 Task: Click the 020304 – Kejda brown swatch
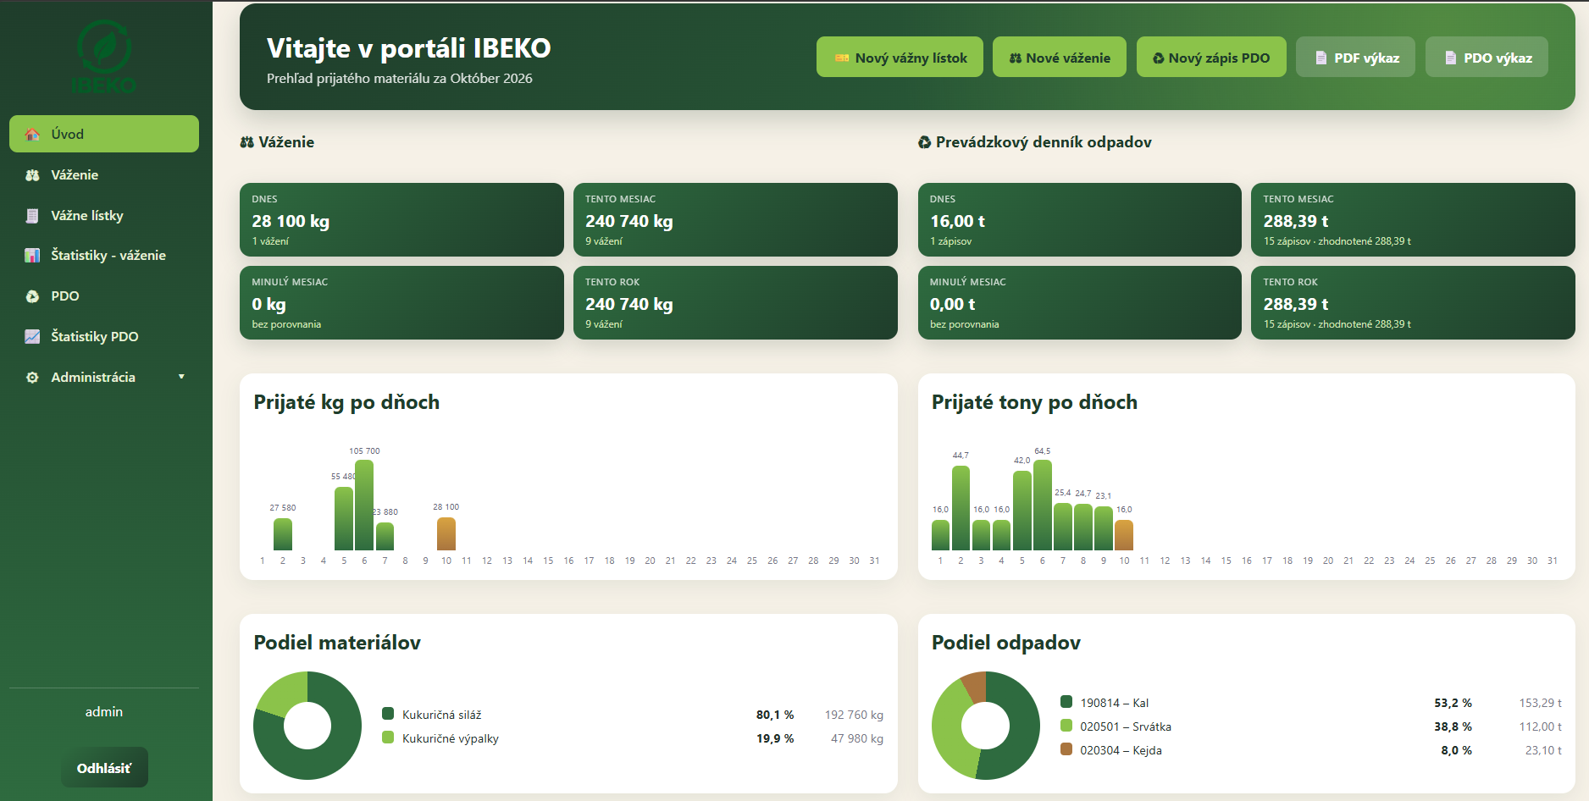pos(1066,749)
